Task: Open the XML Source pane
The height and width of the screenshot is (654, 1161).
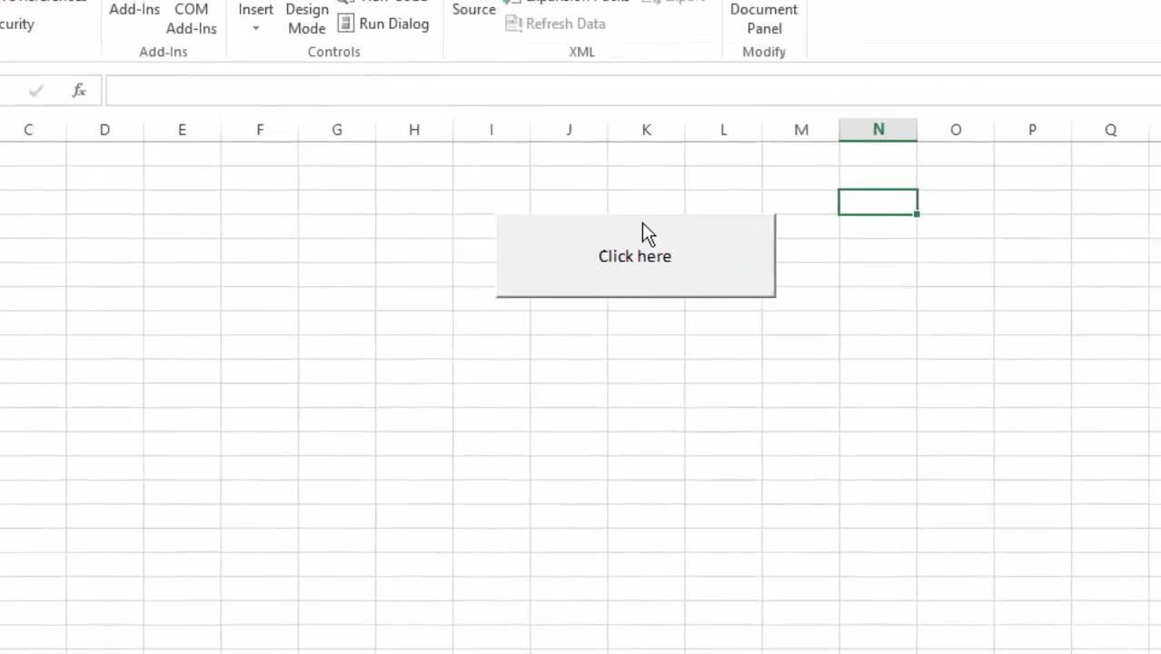Action: tap(472, 10)
